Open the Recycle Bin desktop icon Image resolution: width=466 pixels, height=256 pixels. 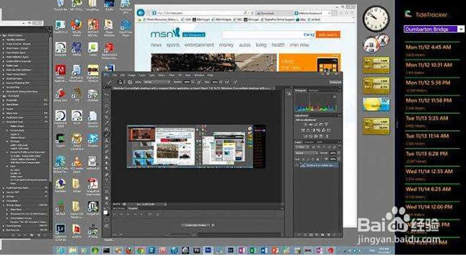(x=60, y=5)
